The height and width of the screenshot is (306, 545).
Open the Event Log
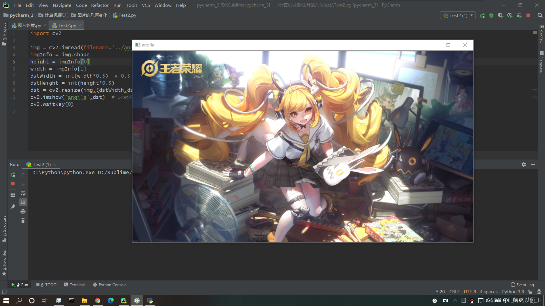click(522, 285)
